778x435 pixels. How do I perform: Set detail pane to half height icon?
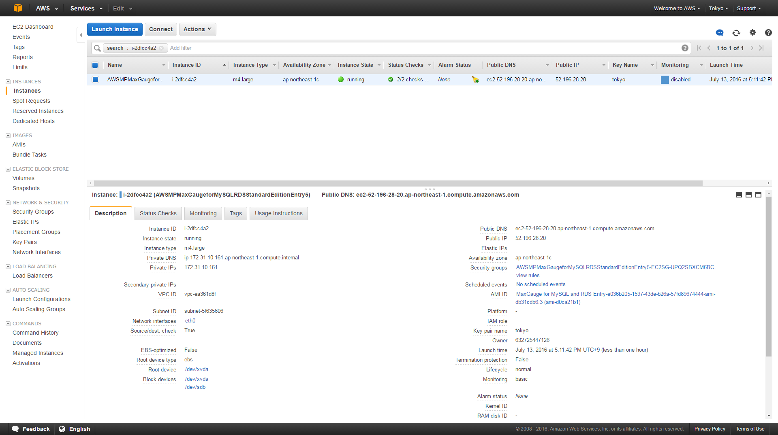748,195
